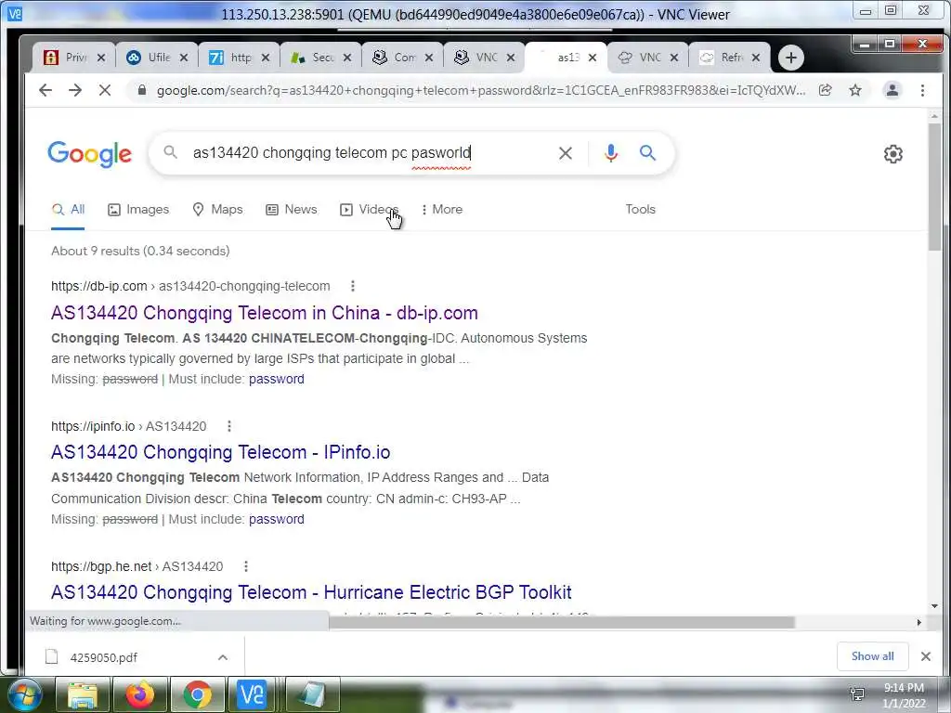951x713 pixels.
Task: Close the active as13 tab
Action: (x=593, y=58)
